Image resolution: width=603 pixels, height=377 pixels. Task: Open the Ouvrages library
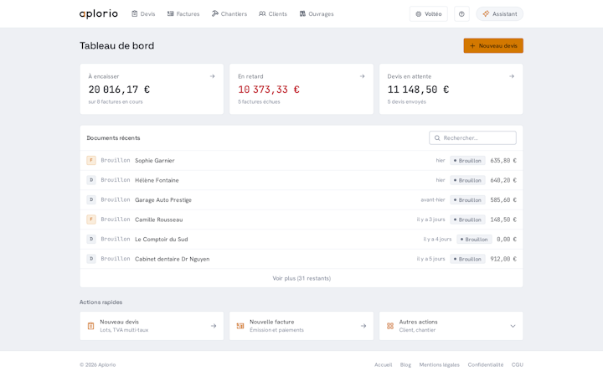point(317,14)
